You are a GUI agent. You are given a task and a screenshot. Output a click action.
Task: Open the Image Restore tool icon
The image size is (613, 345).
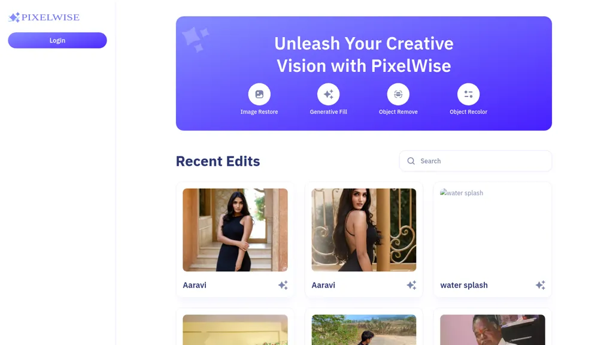point(259,94)
